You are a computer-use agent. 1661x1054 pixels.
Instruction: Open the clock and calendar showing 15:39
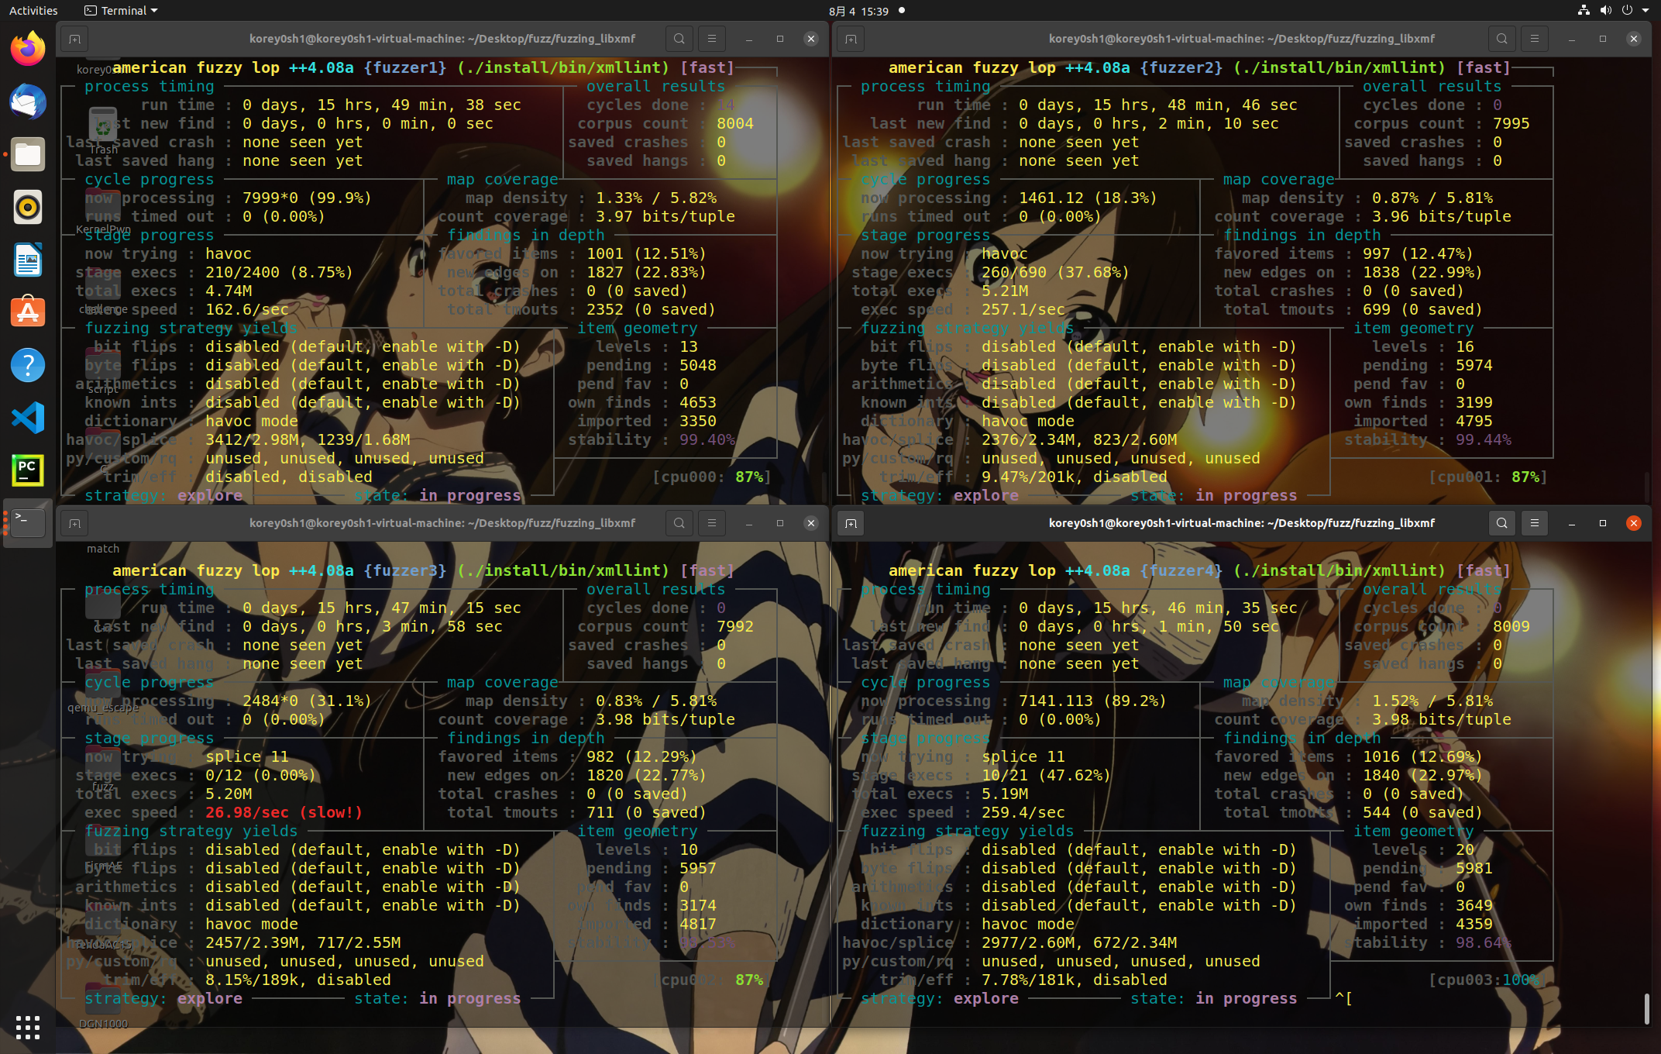858,11
